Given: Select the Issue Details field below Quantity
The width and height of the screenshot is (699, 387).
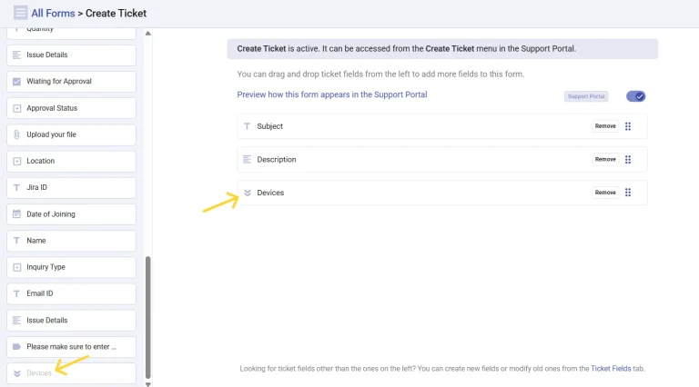Looking at the screenshot, I should [71, 55].
